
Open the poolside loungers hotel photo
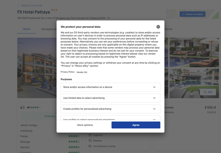[194, 52]
